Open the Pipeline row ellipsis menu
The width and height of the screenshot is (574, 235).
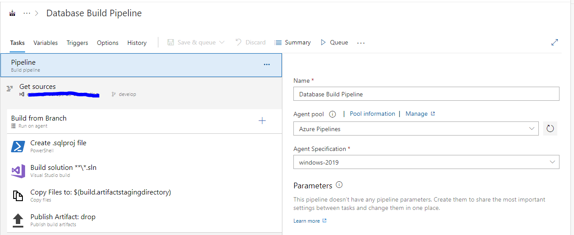tap(267, 65)
